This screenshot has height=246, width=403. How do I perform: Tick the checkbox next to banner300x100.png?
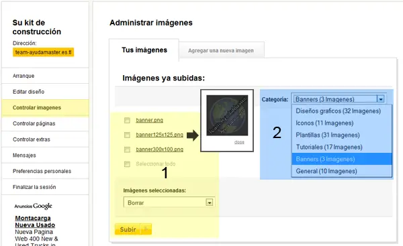(127, 149)
